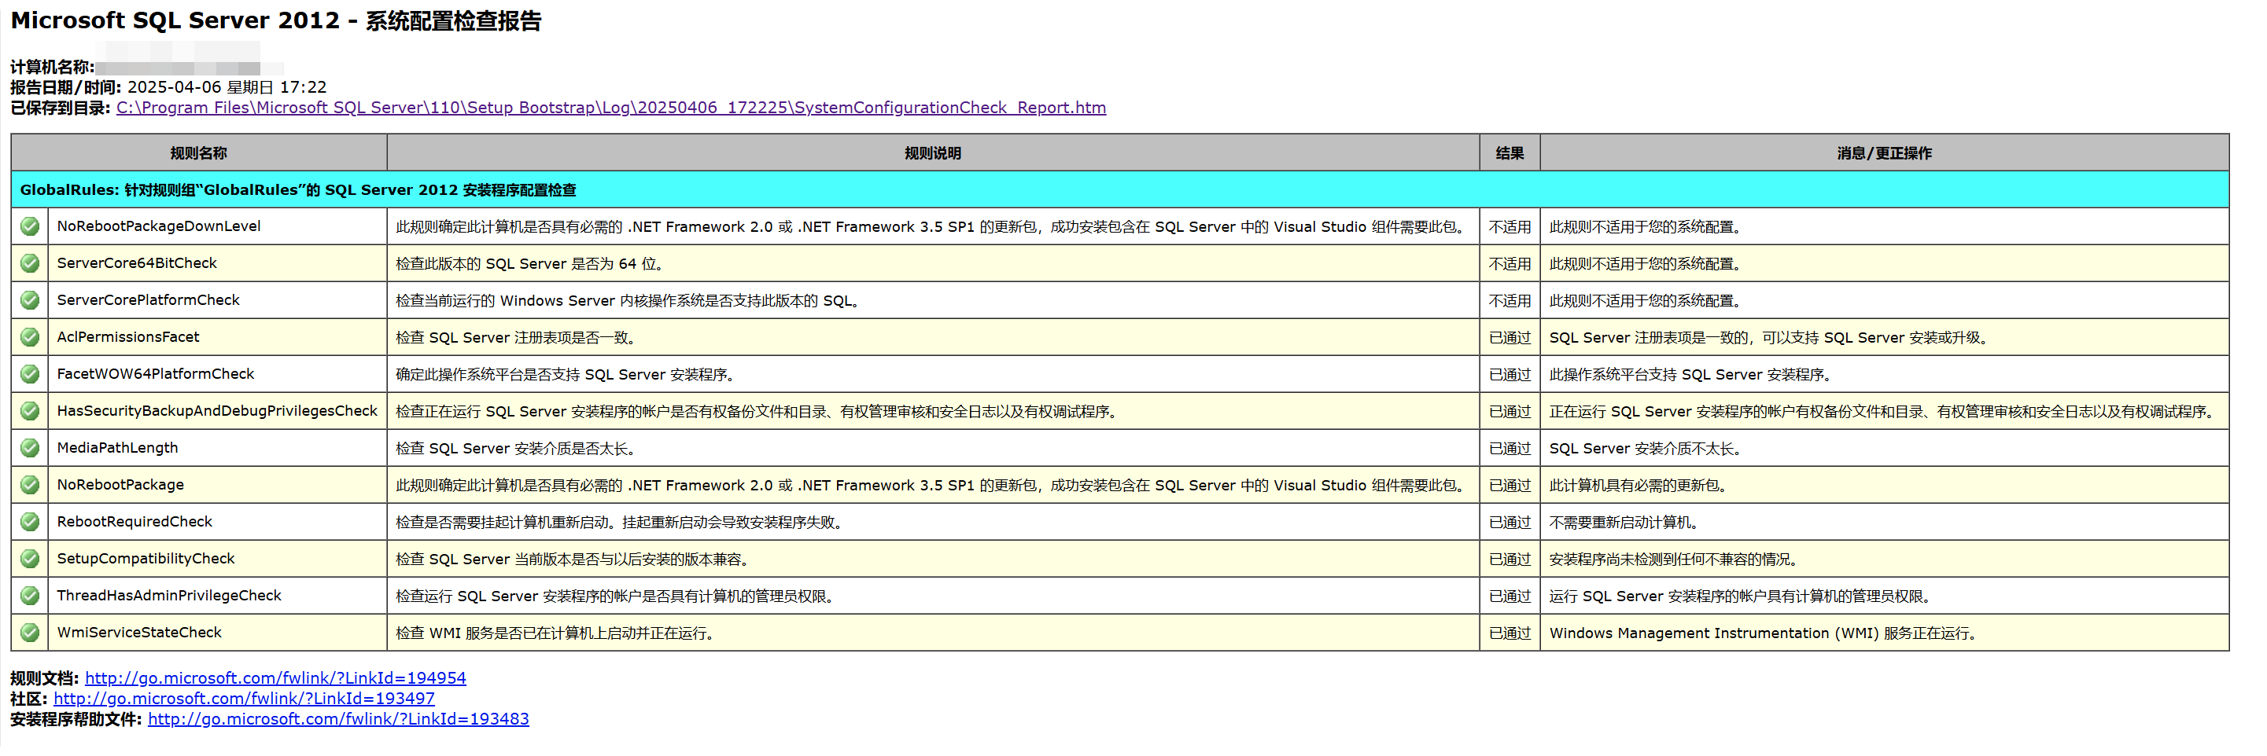
Task: Open the SystemConfigurationCheck_Report.htm file path link
Action: (610, 108)
